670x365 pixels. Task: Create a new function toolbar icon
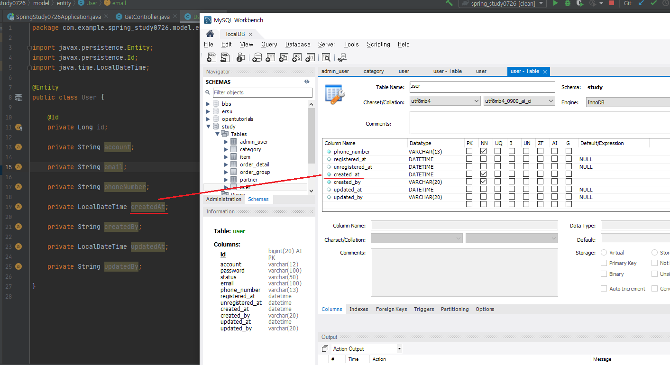pos(310,57)
